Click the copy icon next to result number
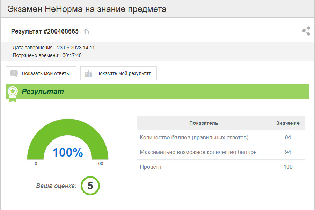Image resolution: width=315 pixels, height=210 pixels. click(x=87, y=32)
